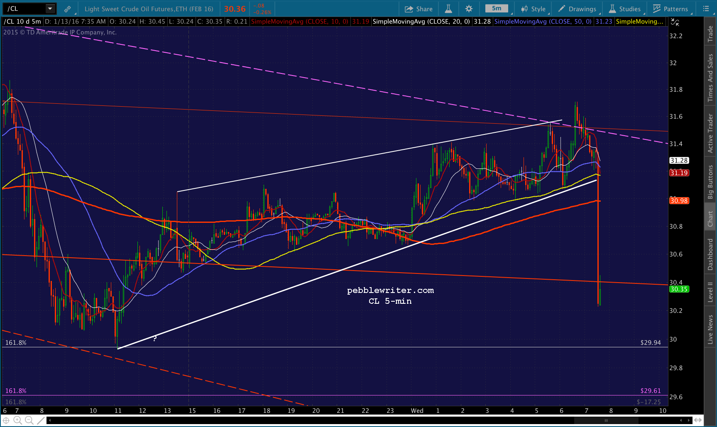Open chart settings gear icon
Viewport: 717px width, 427px height.
pyautogui.click(x=469, y=9)
